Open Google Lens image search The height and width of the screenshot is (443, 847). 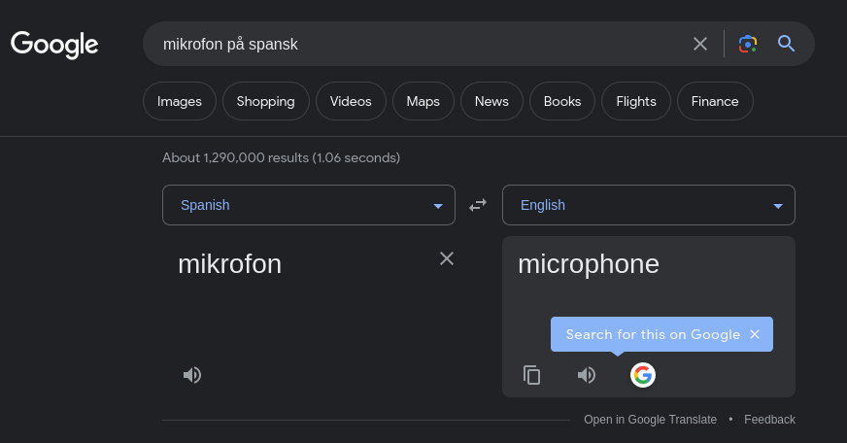(x=747, y=44)
